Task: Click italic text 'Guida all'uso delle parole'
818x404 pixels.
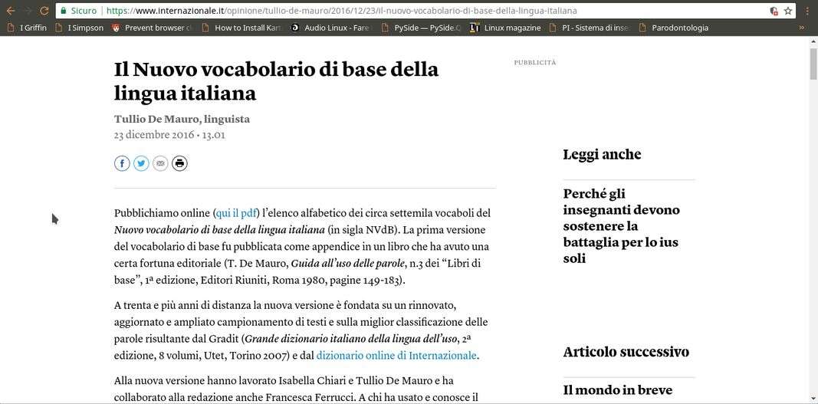Action: tap(347, 263)
